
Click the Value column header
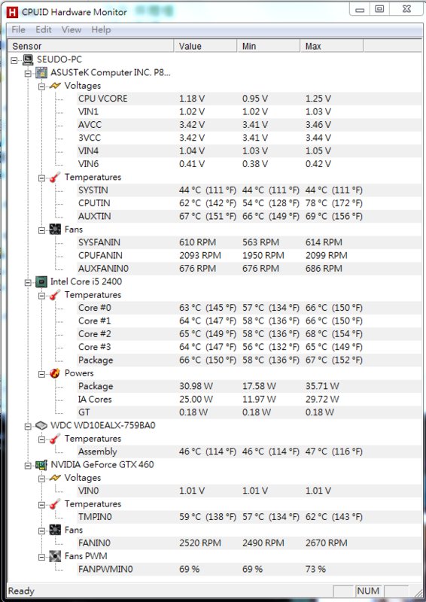[x=205, y=46]
